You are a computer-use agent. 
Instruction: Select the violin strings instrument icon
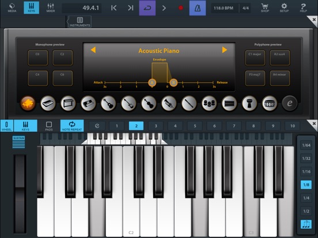pos(149,103)
